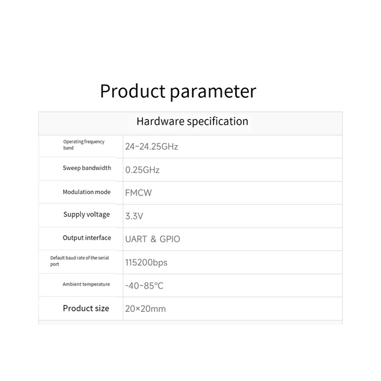Select the 115200bps value

point(146,262)
